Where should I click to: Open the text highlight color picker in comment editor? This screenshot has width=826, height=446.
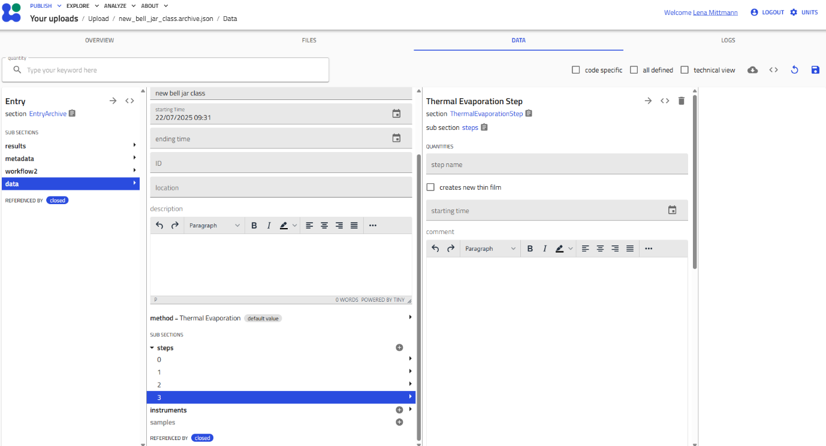(x=563, y=248)
